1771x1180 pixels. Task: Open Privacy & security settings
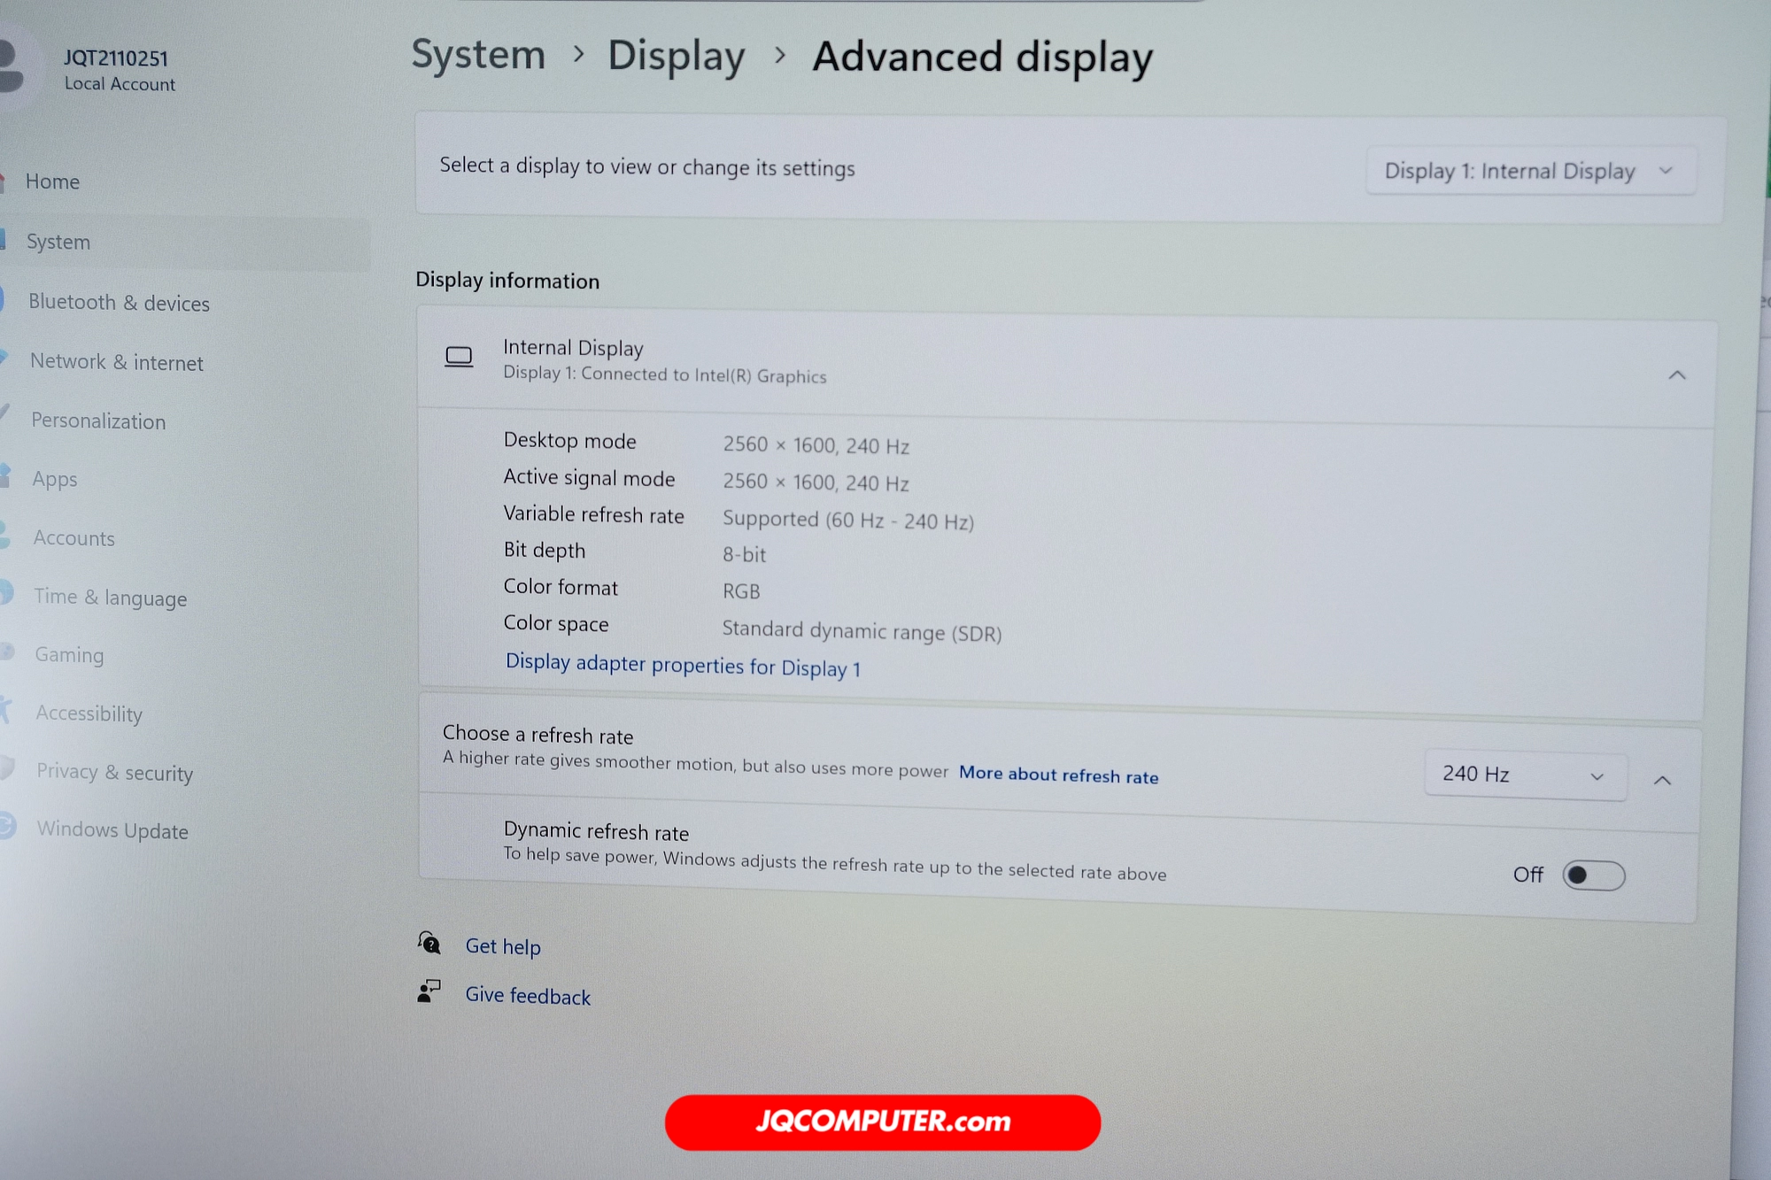click(x=114, y=772)
